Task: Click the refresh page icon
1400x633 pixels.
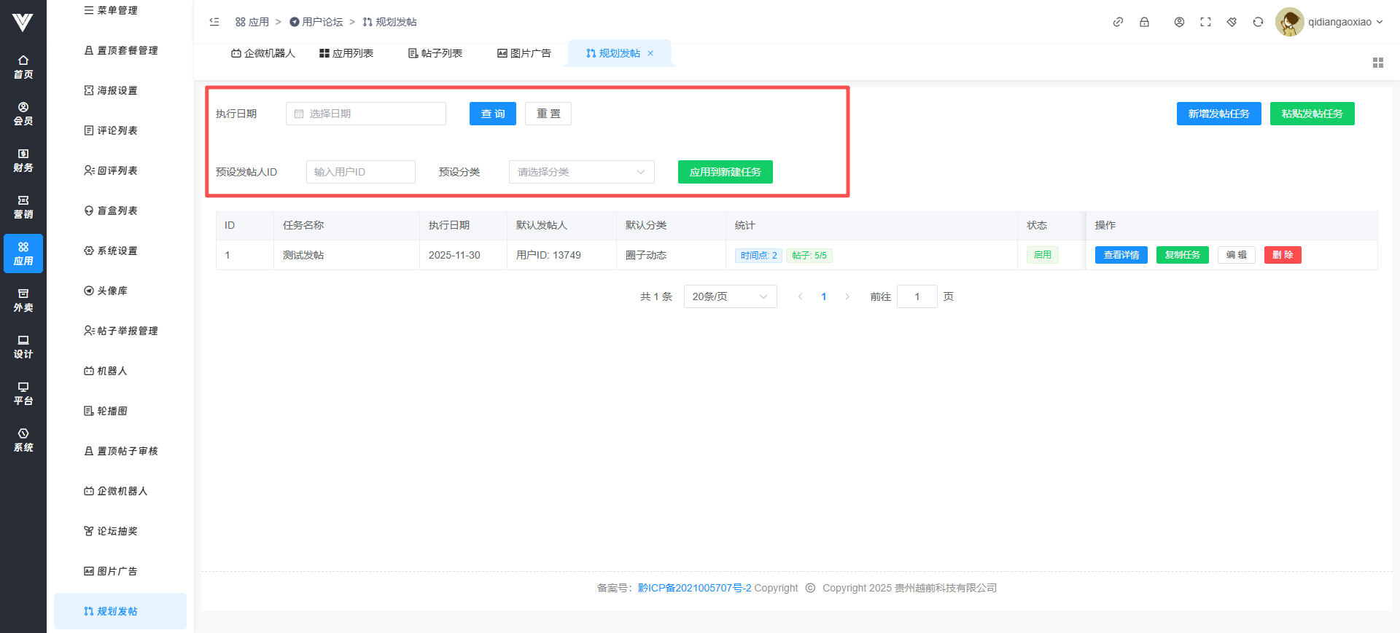Action: 1258,22
